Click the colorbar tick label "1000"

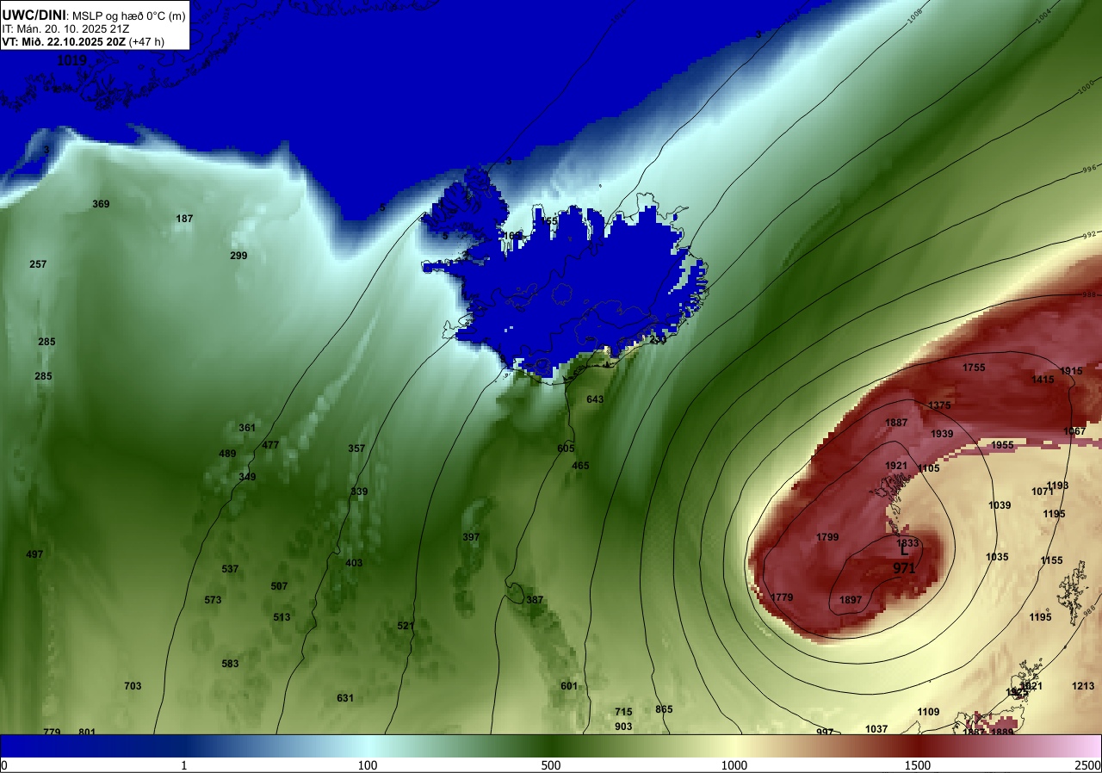[734, 765]
